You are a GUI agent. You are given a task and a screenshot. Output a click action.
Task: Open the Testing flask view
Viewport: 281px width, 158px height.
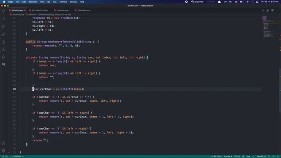tap(4, 50)
